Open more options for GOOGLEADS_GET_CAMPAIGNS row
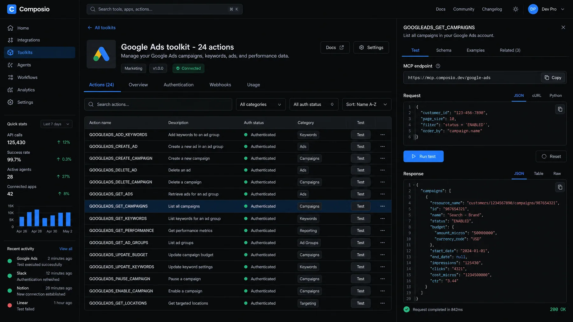The height and width of the screenshot is (322, 573). (x=382, y=206)
